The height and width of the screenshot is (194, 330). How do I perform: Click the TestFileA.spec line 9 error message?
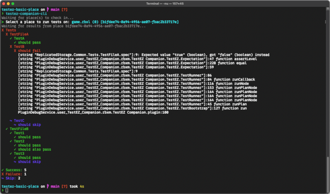tap(144, 55)
